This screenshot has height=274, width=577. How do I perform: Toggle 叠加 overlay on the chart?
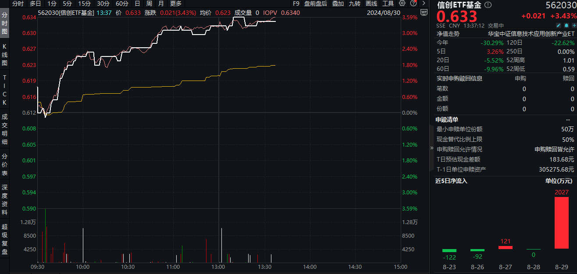[338, 4]
